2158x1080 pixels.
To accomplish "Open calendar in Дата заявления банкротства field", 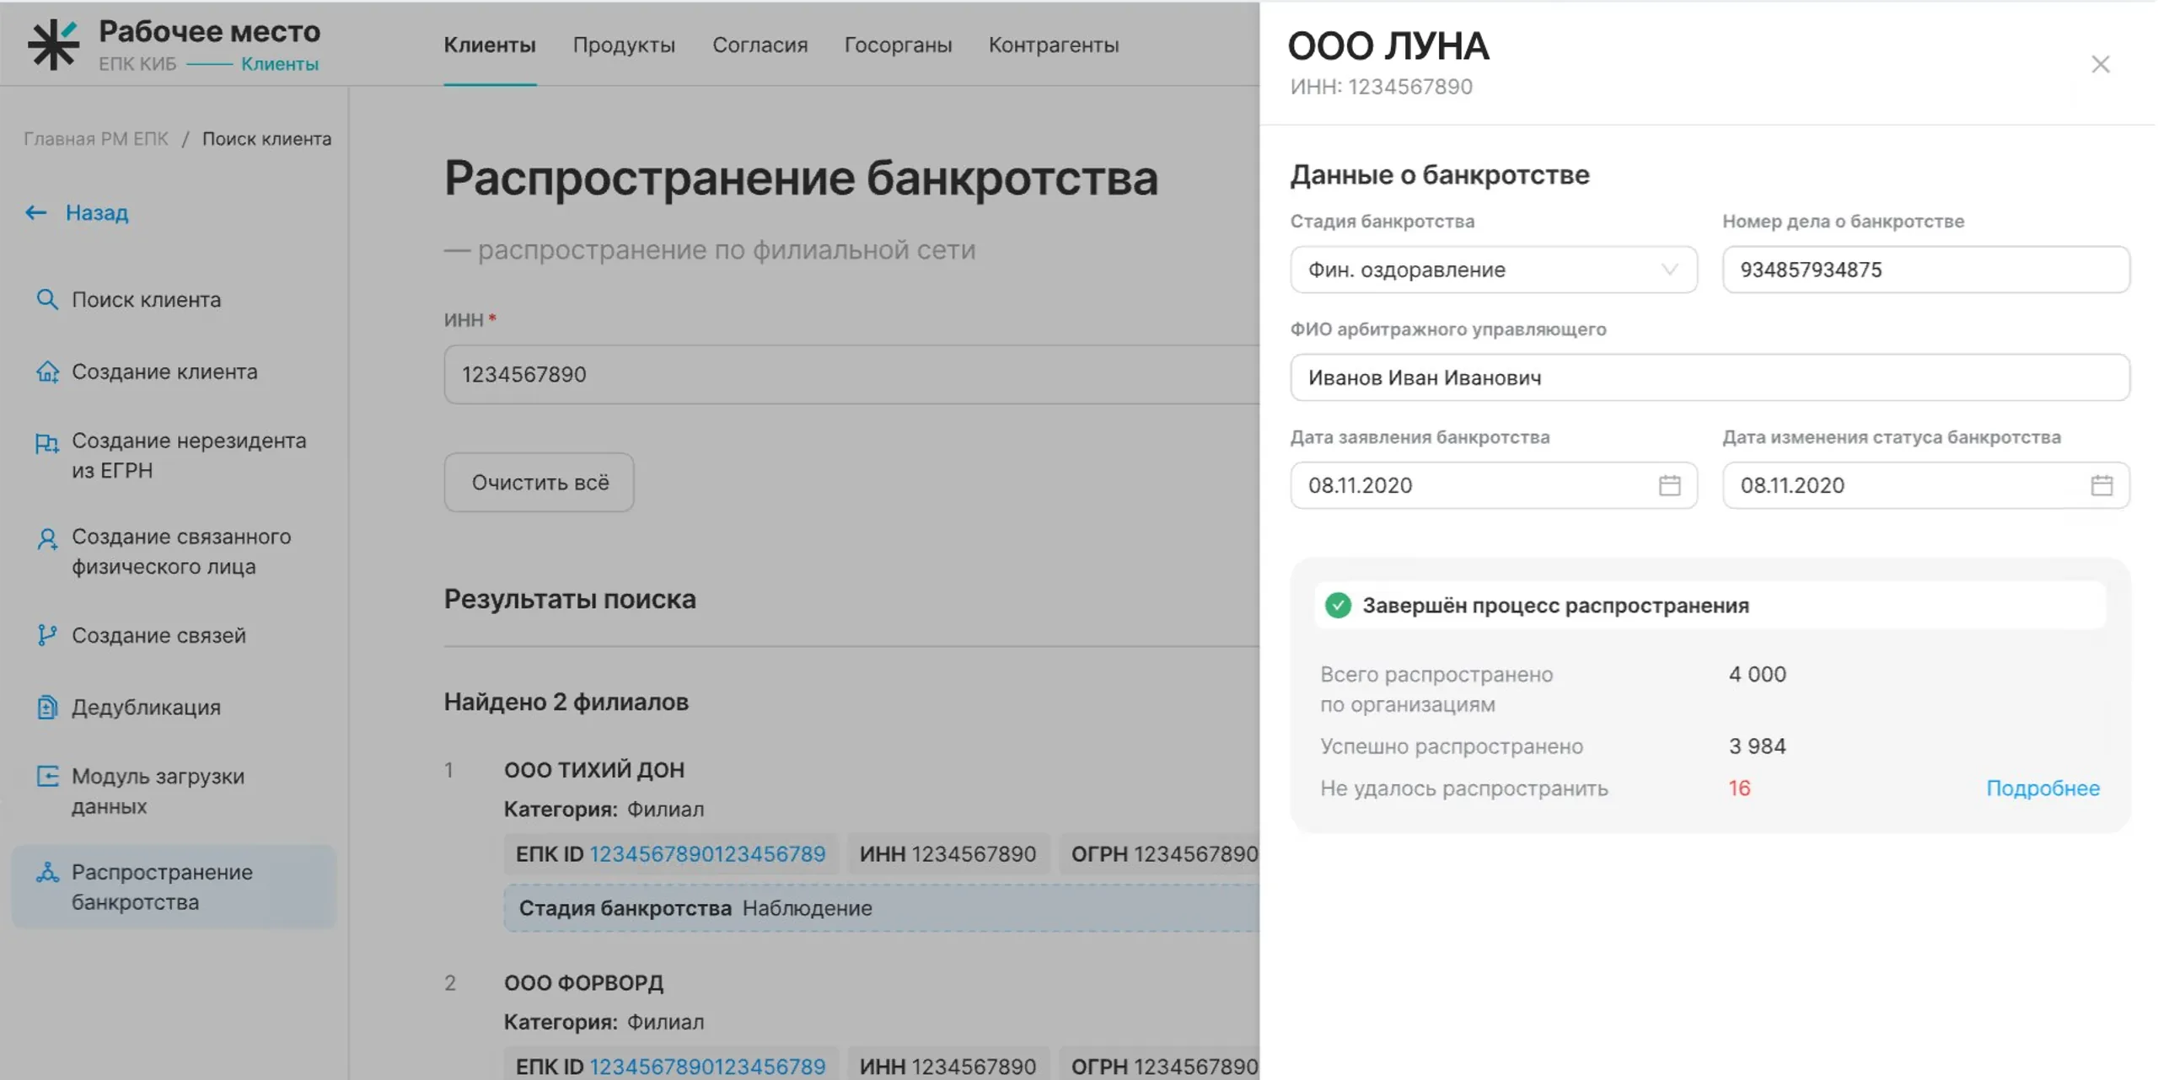I will [1669, 485].
